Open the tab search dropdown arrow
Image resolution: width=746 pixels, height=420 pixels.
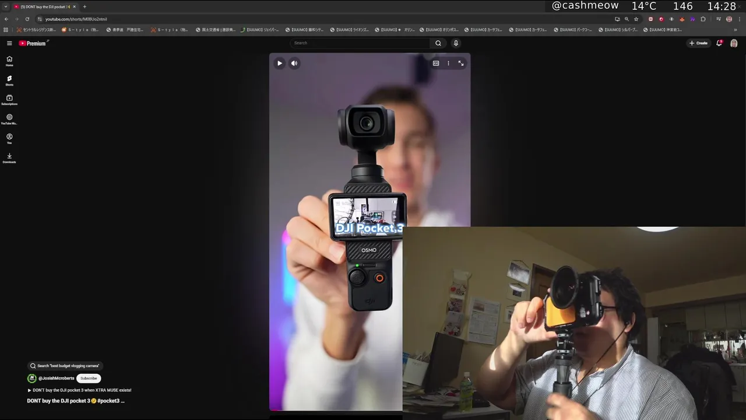tap(6, 6)
